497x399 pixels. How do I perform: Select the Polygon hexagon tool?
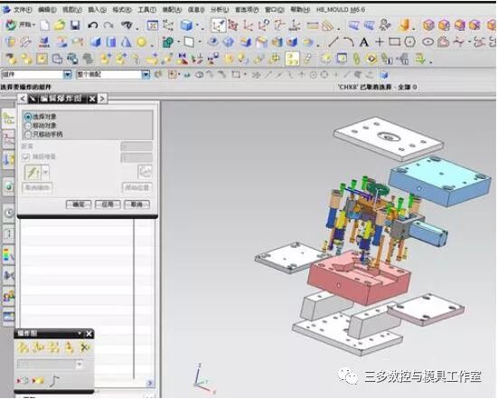pyautogui.click(x=410, y=42)
